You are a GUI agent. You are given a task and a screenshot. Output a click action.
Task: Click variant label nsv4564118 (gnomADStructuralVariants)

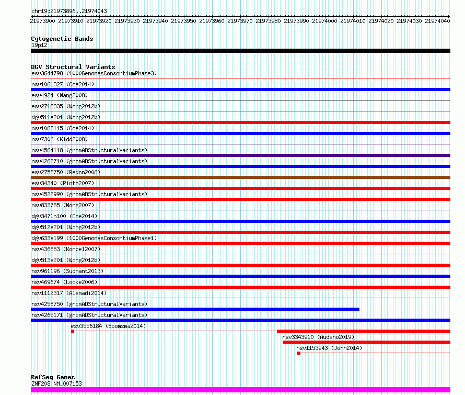pos(89,150)
